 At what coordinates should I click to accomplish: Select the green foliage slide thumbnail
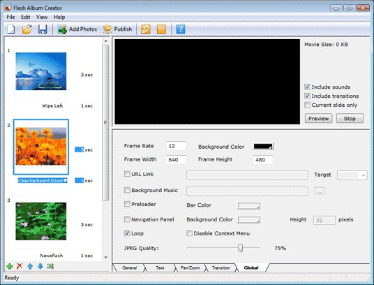[41, 221]
